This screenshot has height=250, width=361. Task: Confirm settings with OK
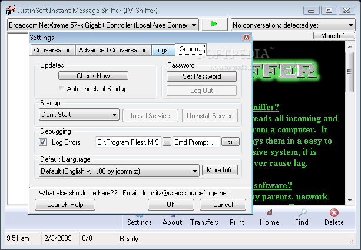pyautogui.click(x=171, y=205)
